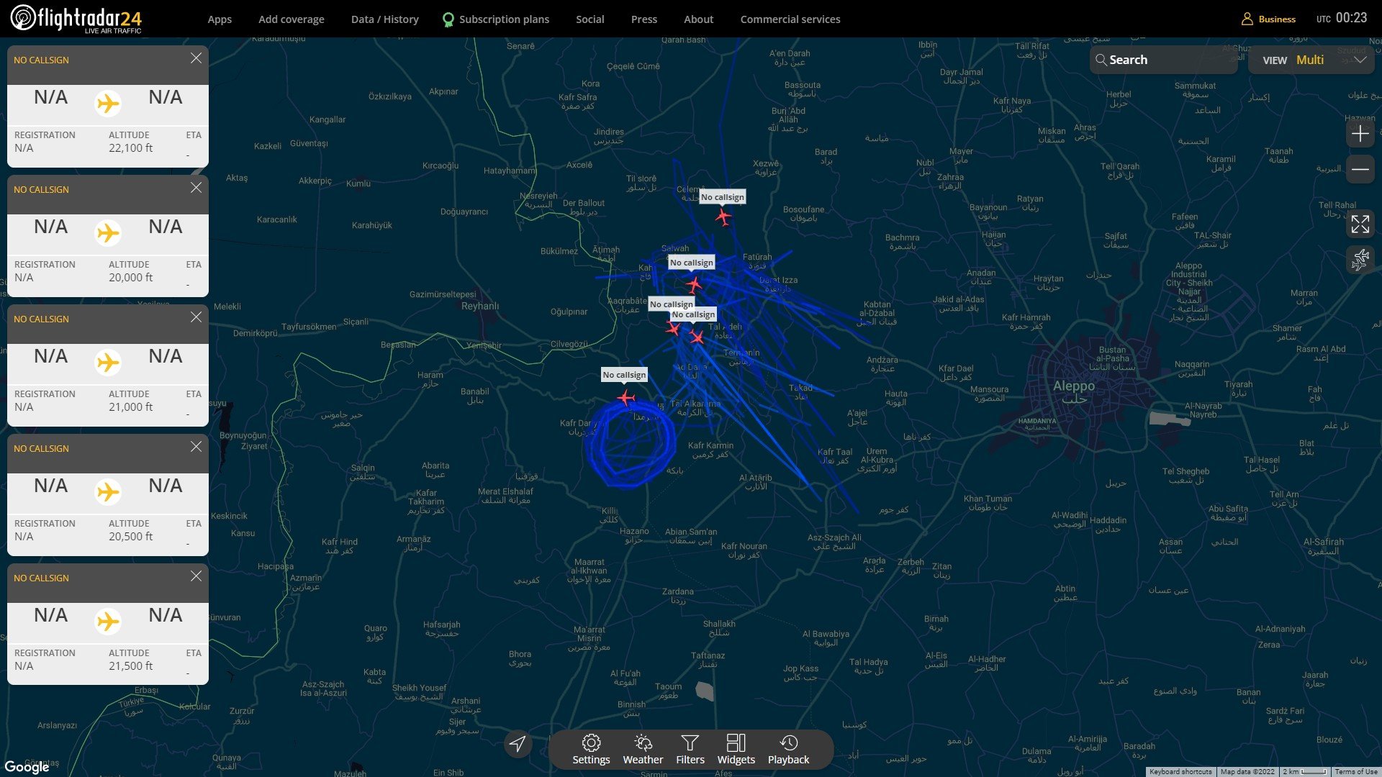Image resolution: width=1382 pixels, height=777 pixels.
Task: Click the Map data ©2022 text
Action: [x=1247, y=772]
